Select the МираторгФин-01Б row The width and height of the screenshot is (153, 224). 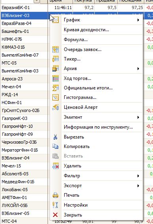pos(24,150)
